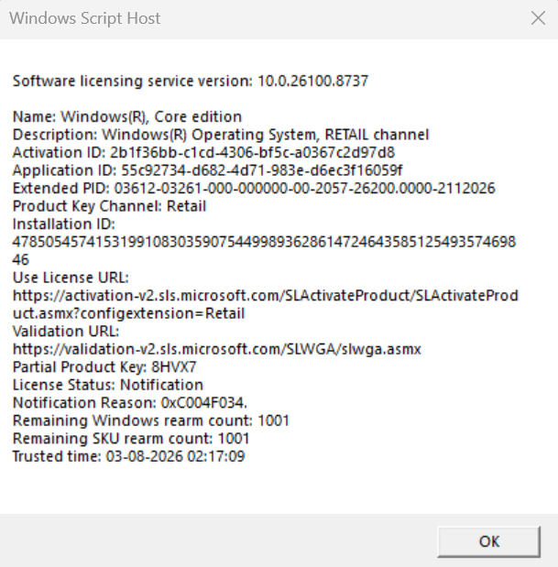This screenshot has height=567, width=558.
Task: Click the Activation ID value
Action: click(x=252, y=152)
